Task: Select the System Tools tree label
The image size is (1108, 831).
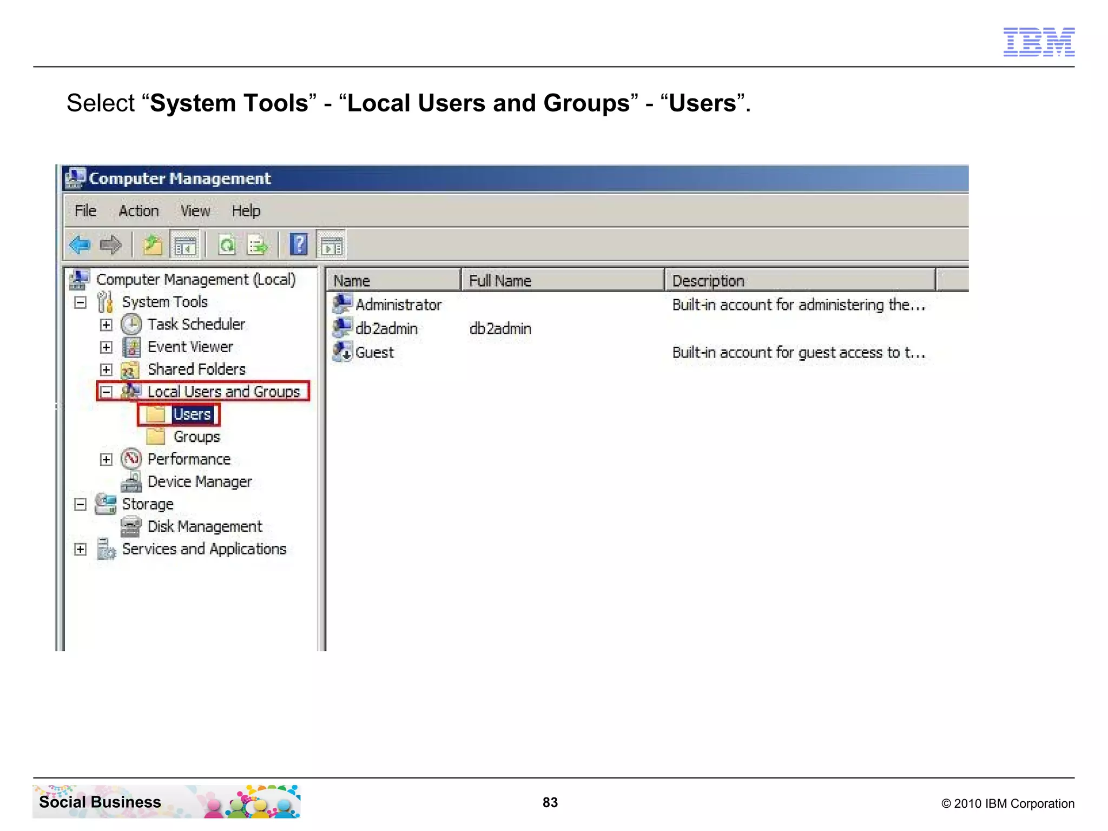Action: (165, 302)
